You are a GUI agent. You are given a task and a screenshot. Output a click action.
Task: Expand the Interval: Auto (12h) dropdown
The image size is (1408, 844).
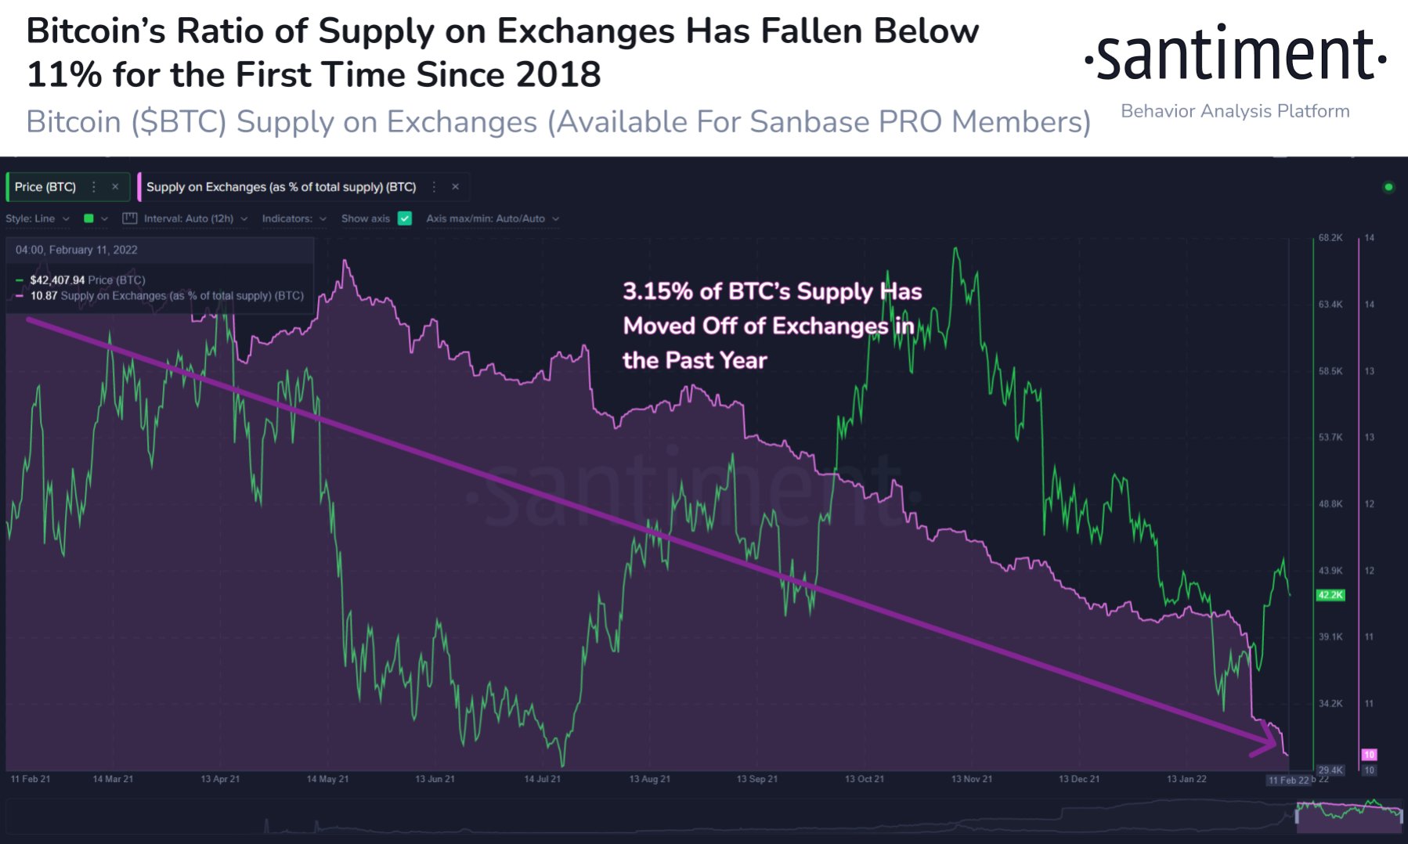(190, 218)
